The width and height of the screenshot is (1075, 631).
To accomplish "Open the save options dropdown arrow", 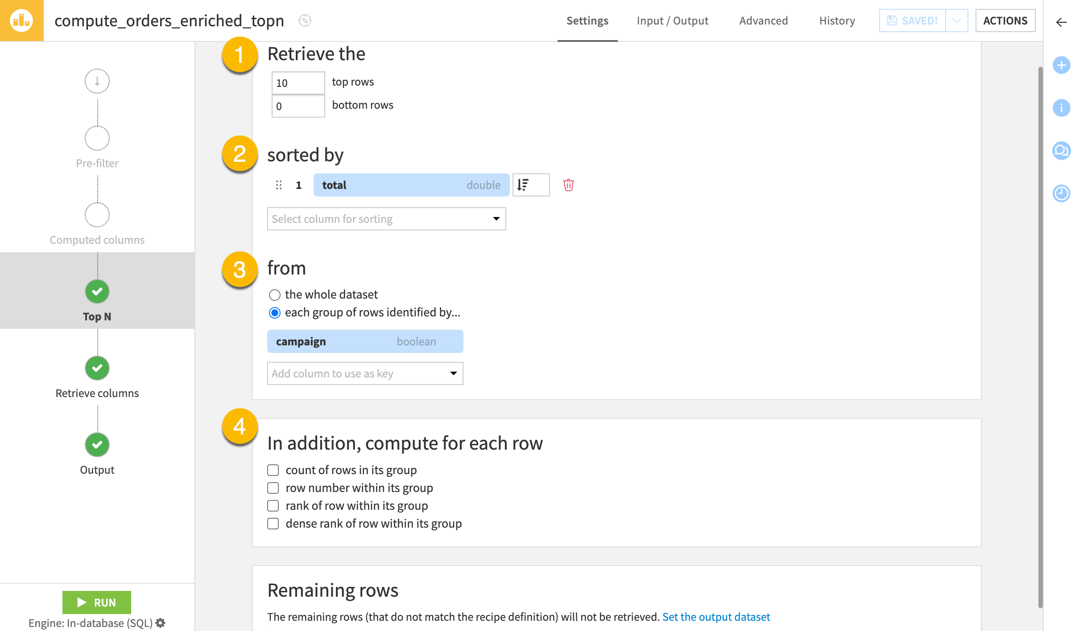I will click(x=956, y=20).
